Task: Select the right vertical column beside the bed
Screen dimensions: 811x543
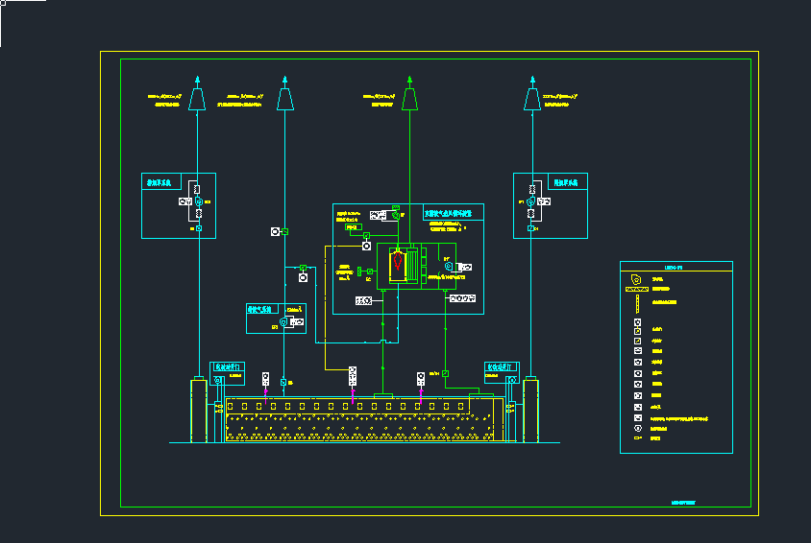Action: click(529, 411)
